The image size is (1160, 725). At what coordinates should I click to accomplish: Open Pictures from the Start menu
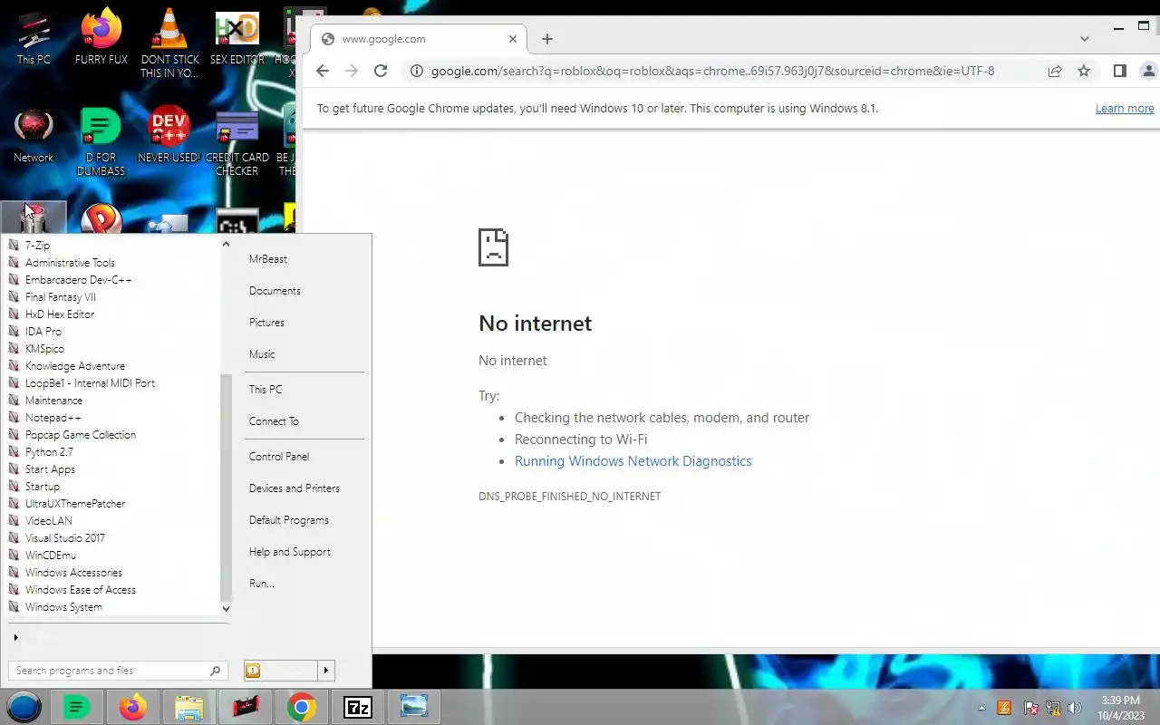266,323
